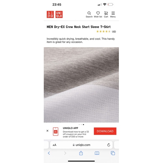163x163 pixels.
Task: Tap the uniqlo.com address bar
Action: (x=81, y=145)
